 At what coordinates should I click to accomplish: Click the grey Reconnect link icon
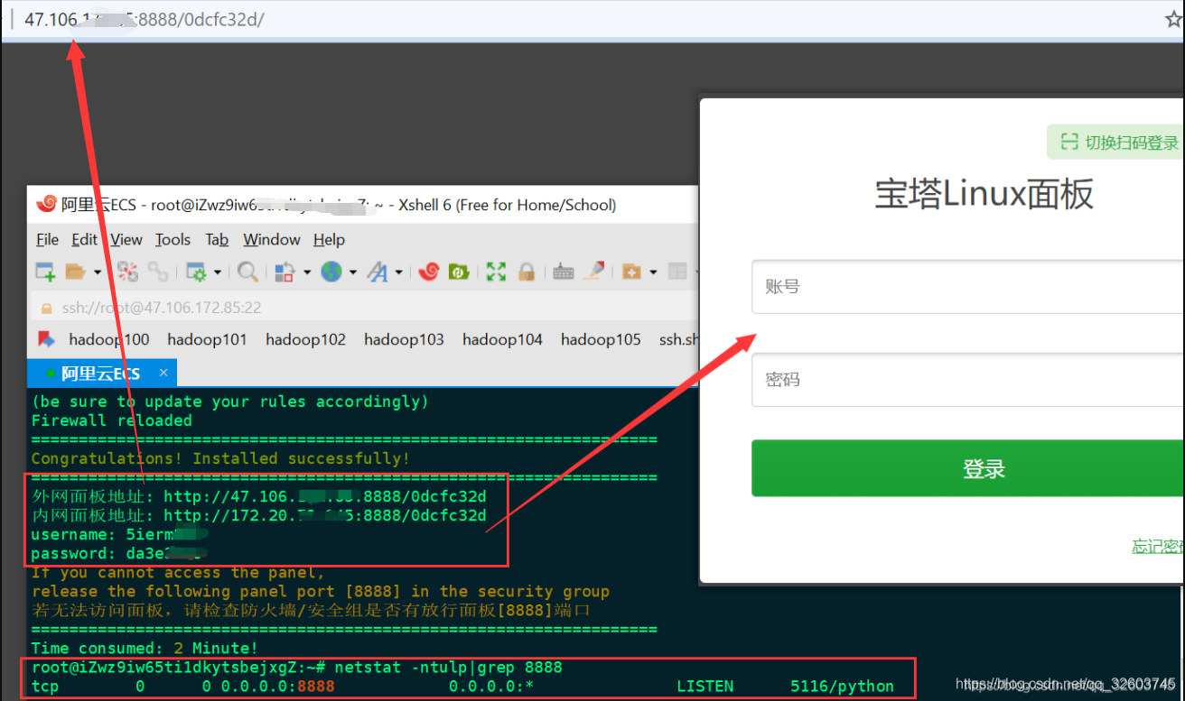tap(158, 271)
